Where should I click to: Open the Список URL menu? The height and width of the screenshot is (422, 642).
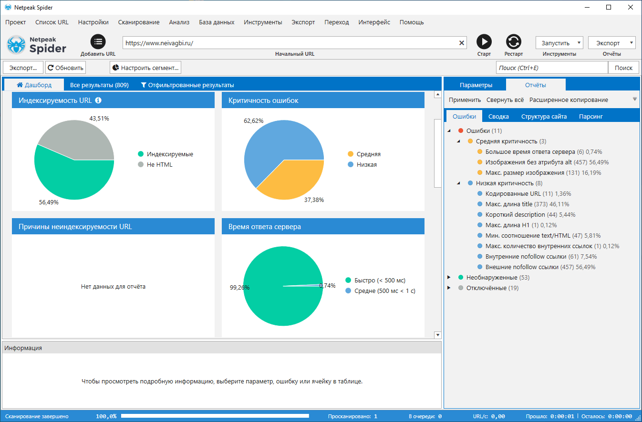click(x=52, y=22)
